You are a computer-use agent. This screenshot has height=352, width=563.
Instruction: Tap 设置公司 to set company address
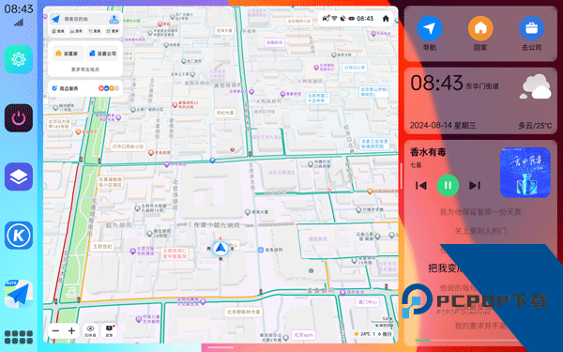tap(102, 54)
